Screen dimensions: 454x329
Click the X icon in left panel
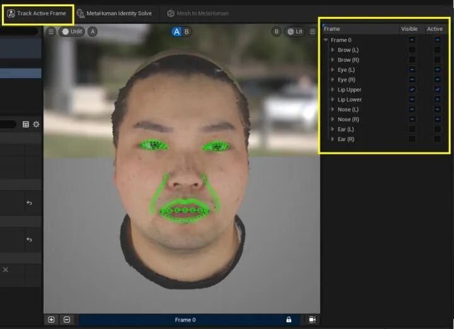click(x=6, y=270)
